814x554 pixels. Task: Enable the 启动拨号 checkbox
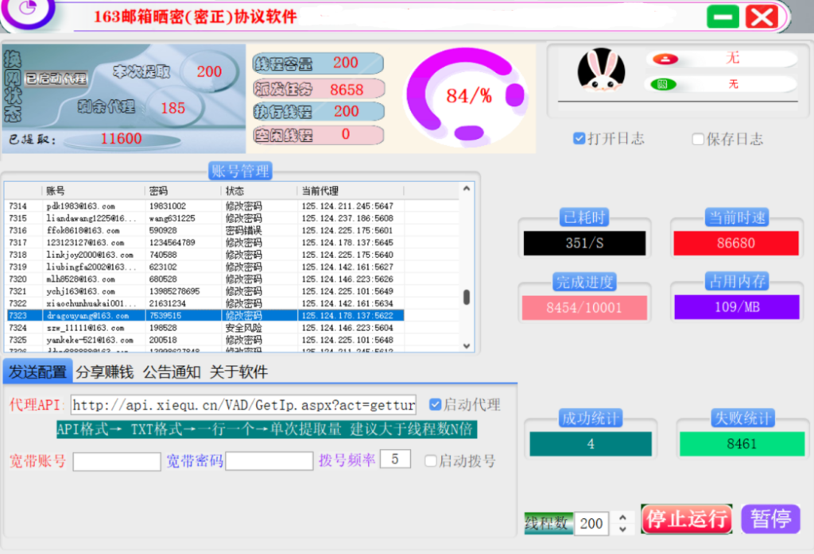pyautogui.click(x=431, y=460)
